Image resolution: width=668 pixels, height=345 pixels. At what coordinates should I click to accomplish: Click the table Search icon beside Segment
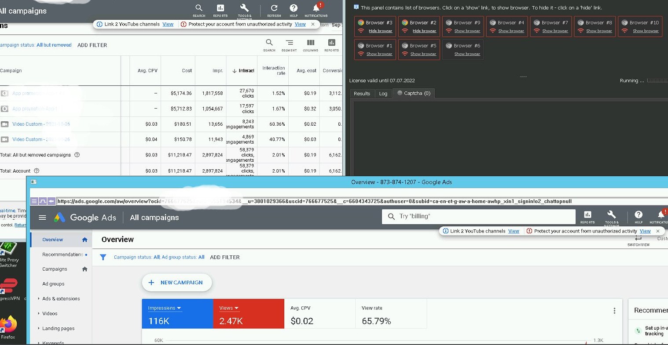269,43
